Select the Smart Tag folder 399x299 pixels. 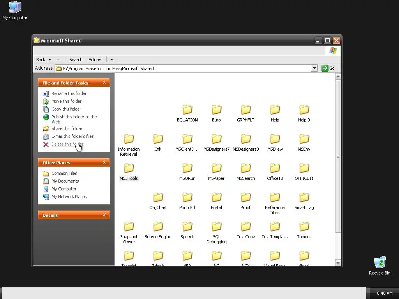pos(304,201)
